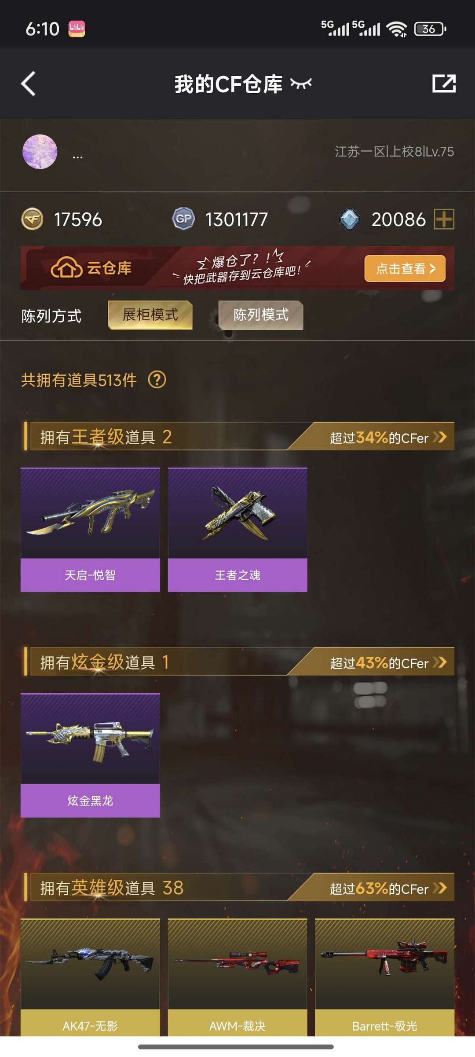Expand the 王者级道具 ranking chevron
This screenshot has height=1057, width=475.
pyautogui.click(x=439, y=437)
